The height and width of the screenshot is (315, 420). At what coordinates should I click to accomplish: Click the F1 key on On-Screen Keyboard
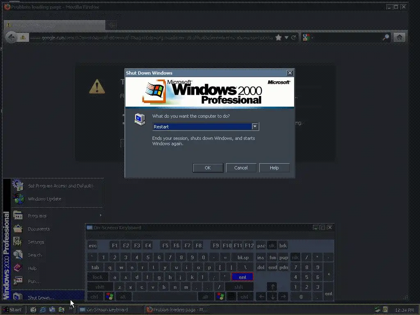[115, 246]
